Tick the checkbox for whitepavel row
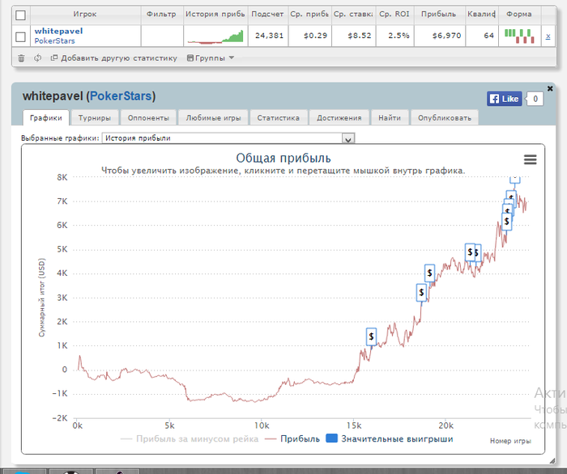567x474 pixels. [20, 36]
